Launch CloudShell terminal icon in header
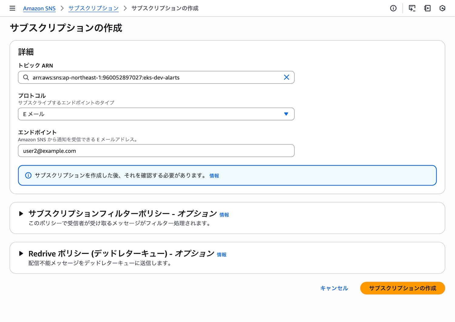Image resolution: width=455 pixels, height=322 pixels. click(x=412, y=8)
